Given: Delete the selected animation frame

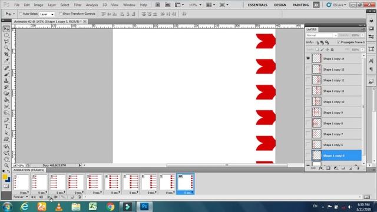Looking at the screenshot, I should coord(80,197).
